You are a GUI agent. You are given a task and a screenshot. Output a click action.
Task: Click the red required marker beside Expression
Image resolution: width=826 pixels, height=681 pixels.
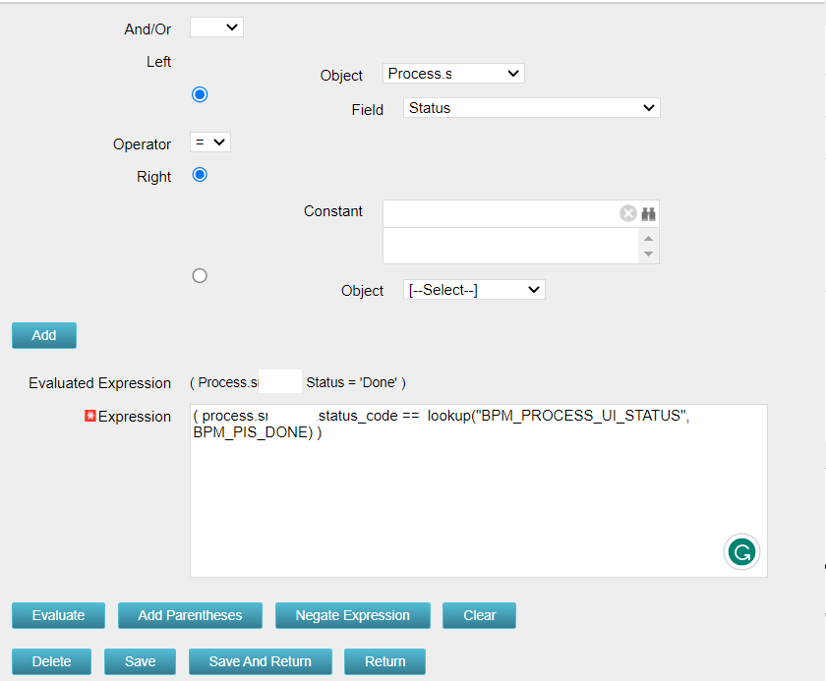click(90, 417)
